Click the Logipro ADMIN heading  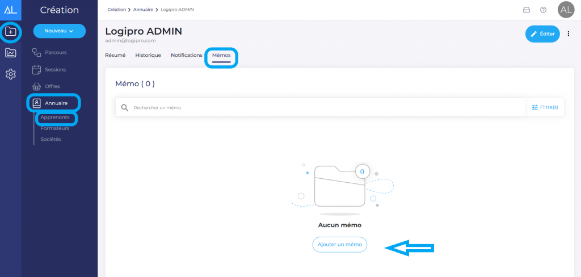point(144,31)
